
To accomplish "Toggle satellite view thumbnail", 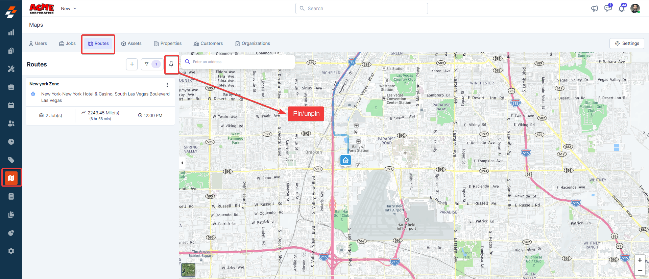I will click(188, 270).
